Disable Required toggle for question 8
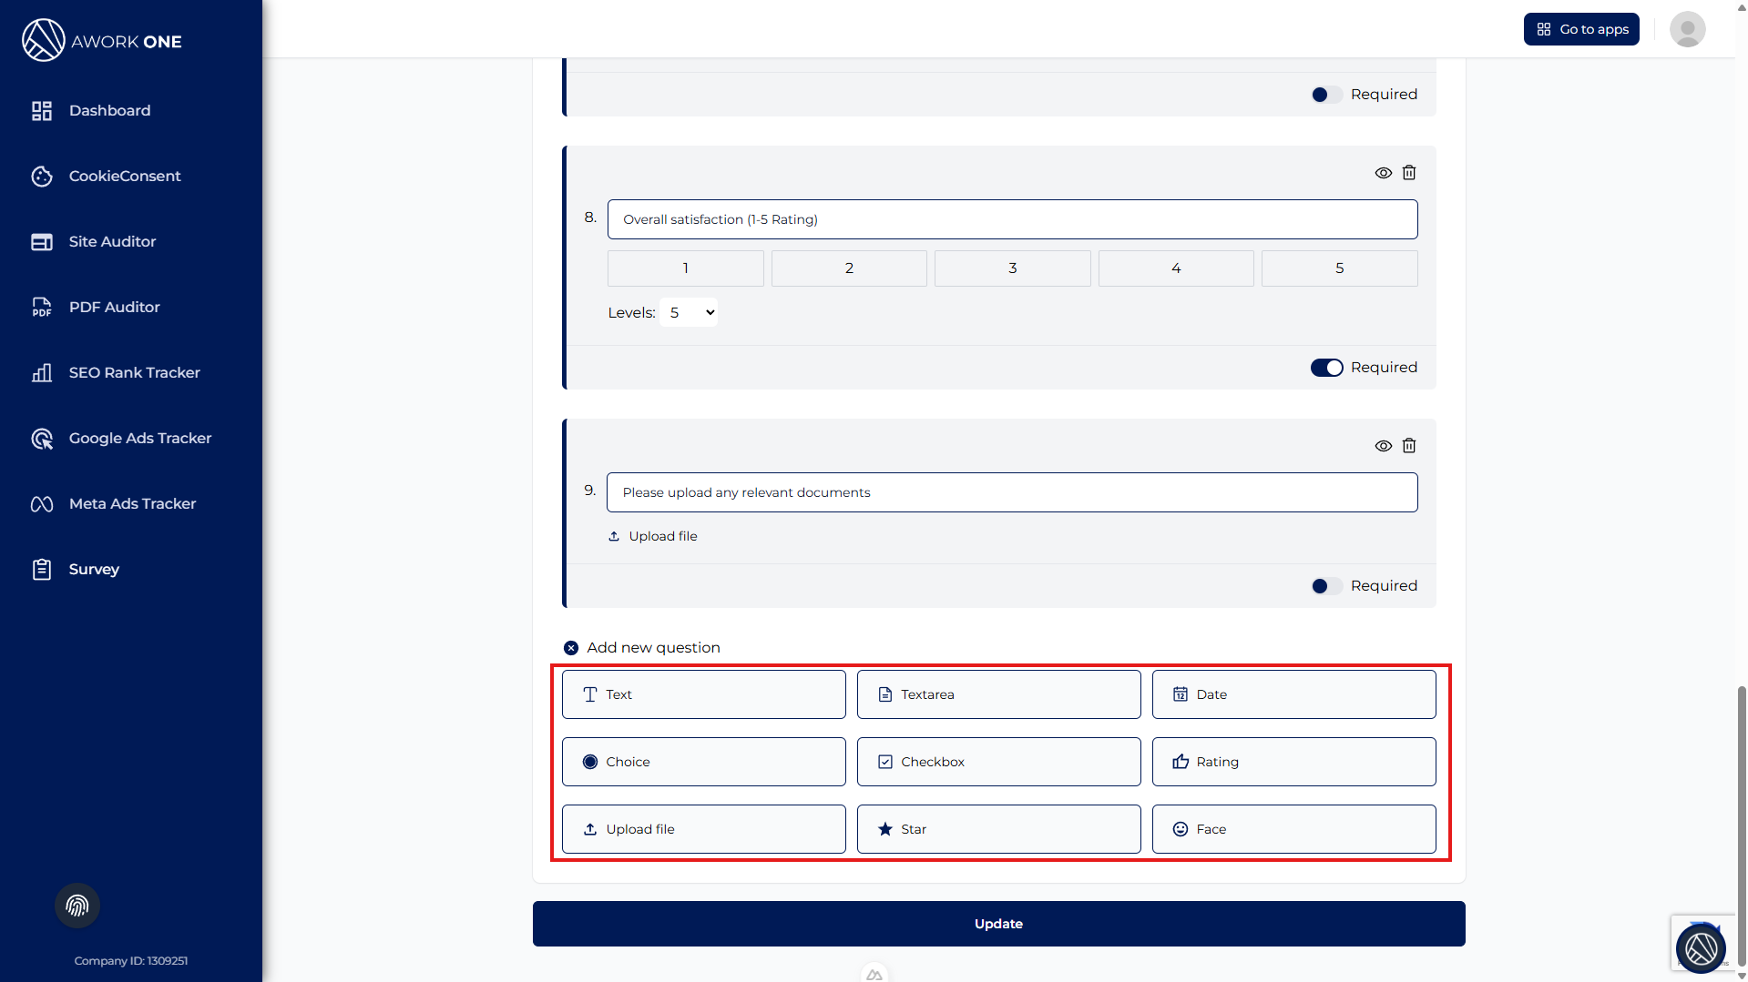This screenshot has height=982, width=1748. click(1326, 368)
